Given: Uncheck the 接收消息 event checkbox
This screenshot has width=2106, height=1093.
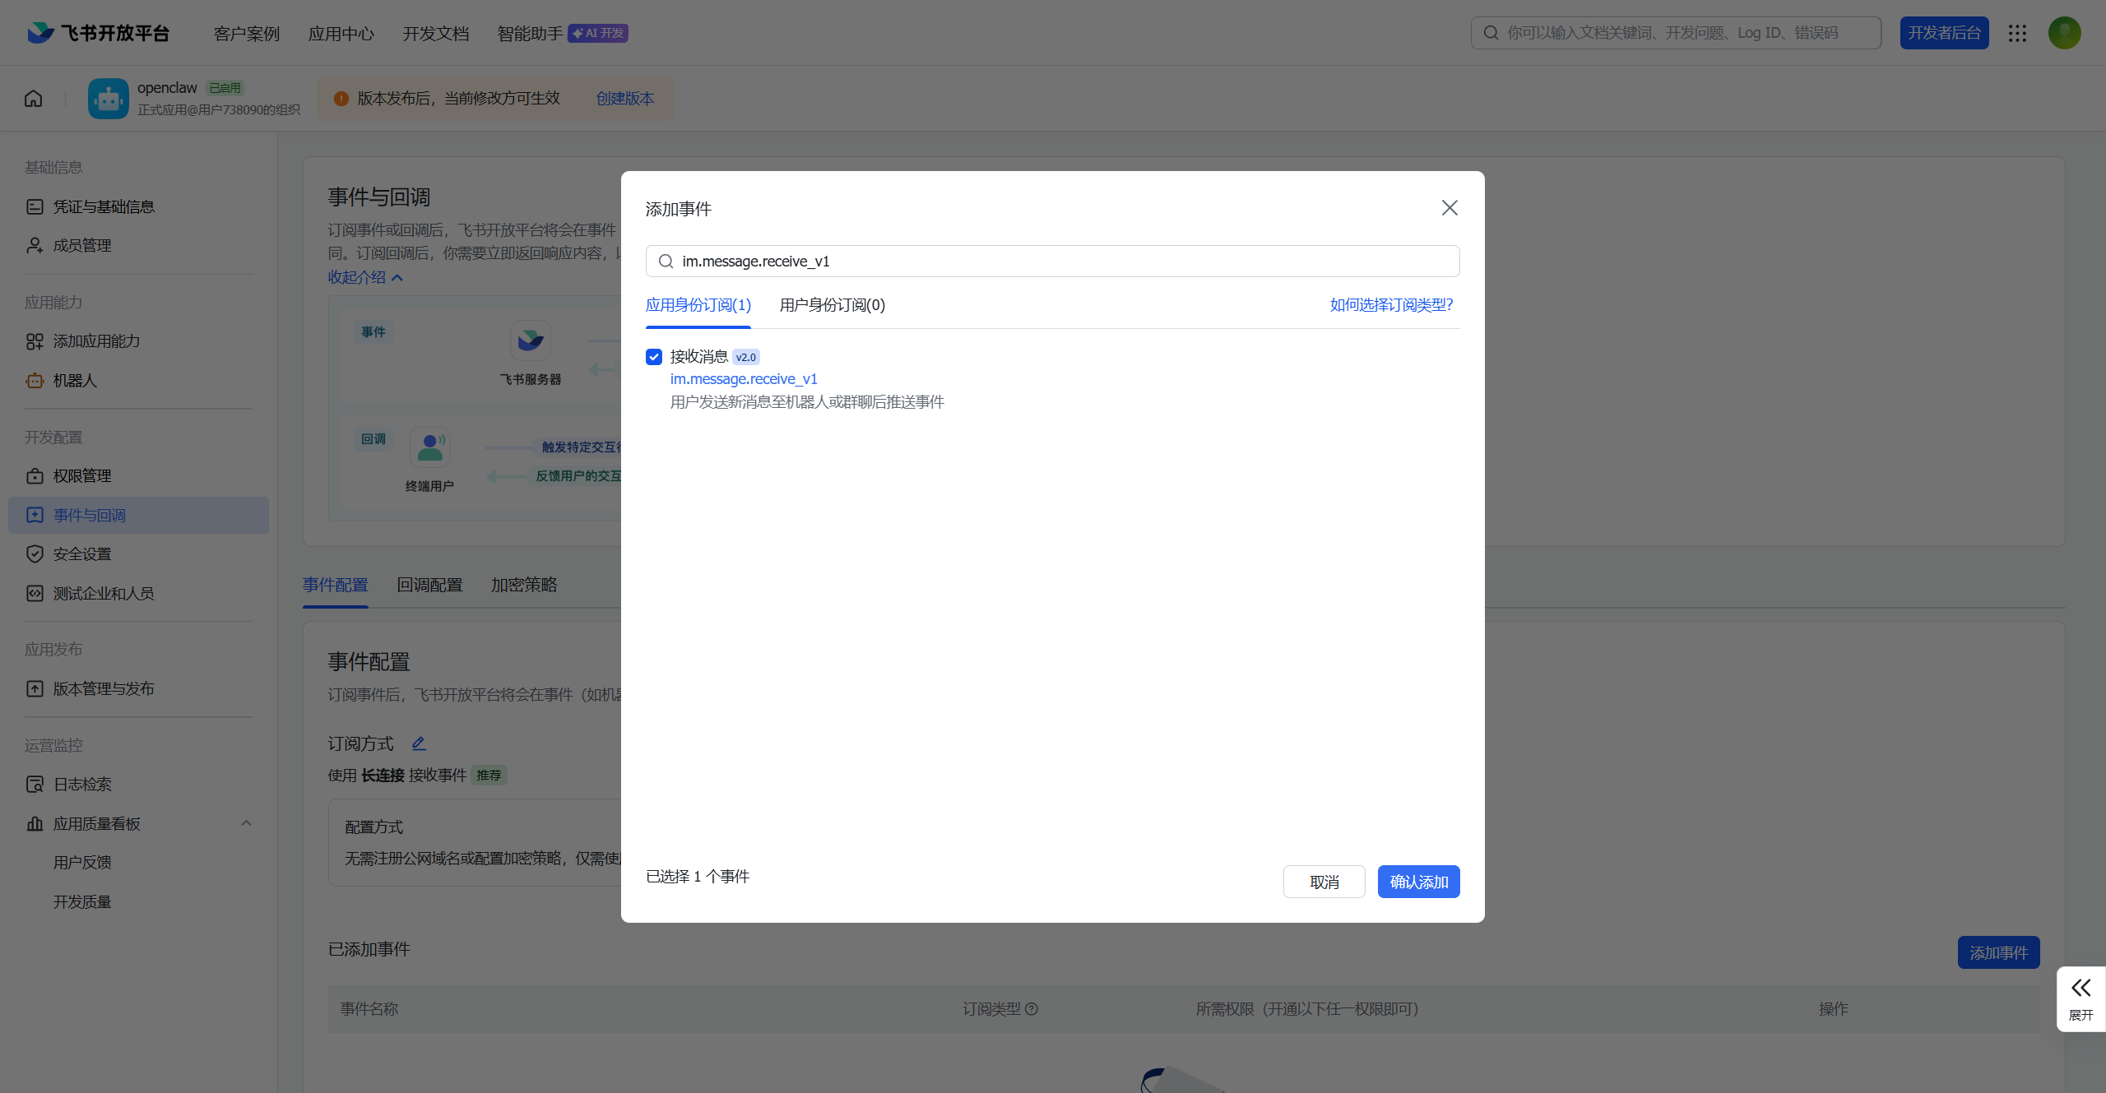Looking at the screenshot, I should point(654,357).
